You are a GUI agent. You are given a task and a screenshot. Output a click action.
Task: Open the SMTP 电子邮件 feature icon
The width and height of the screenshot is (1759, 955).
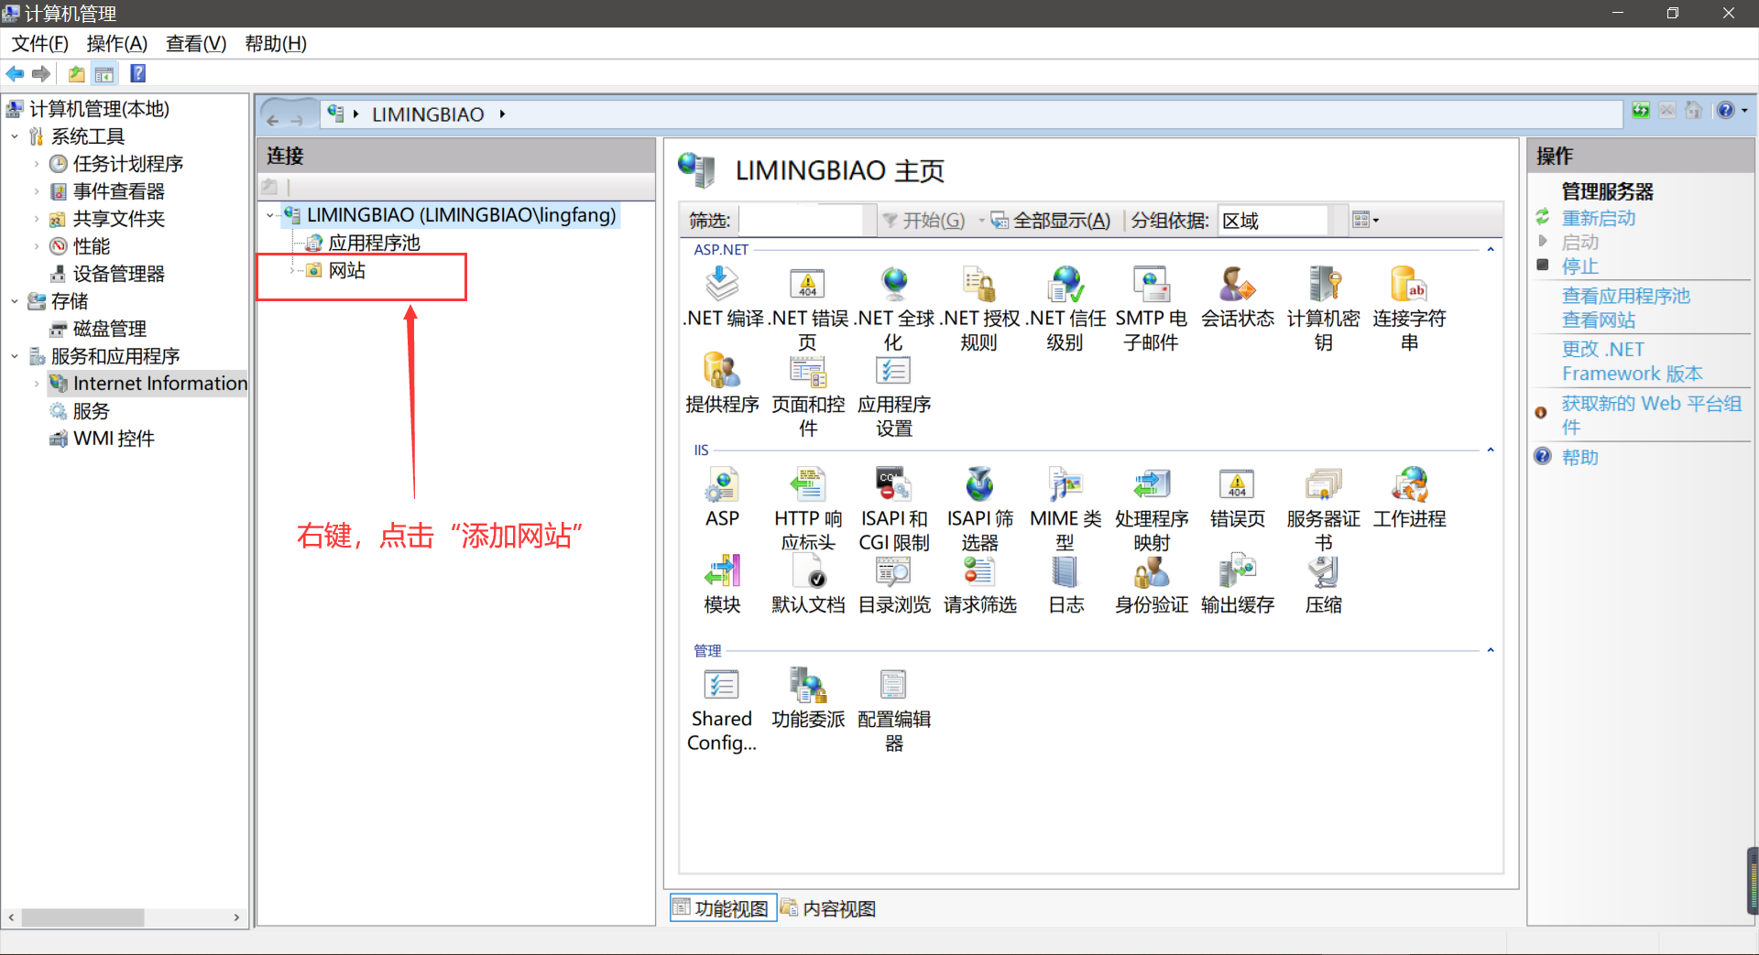click(1151, 285)
